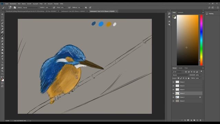Screen dimensions: 220x124
Task: Create a new layer in Layers panel
Action: point(197,120)
